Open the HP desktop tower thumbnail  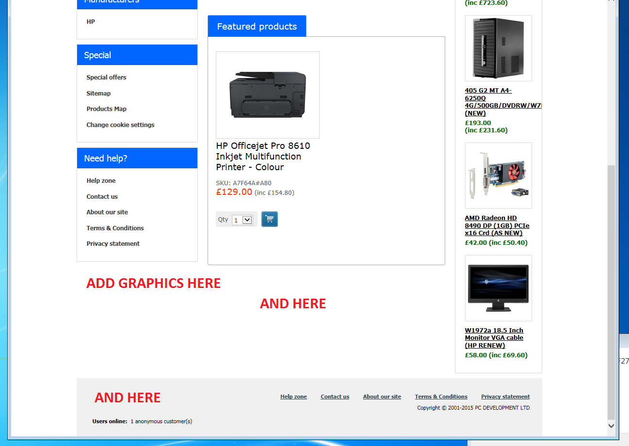tap(498, 48)
